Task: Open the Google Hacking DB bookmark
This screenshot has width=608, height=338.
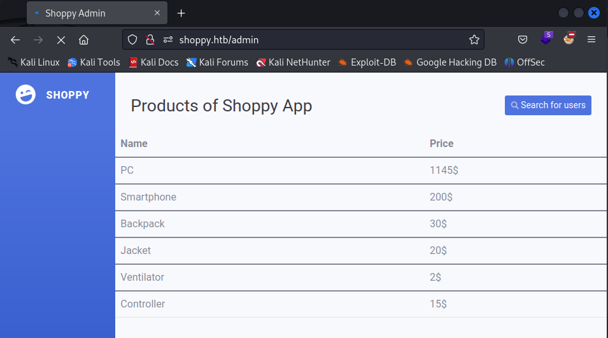Action: pos(450,62)
